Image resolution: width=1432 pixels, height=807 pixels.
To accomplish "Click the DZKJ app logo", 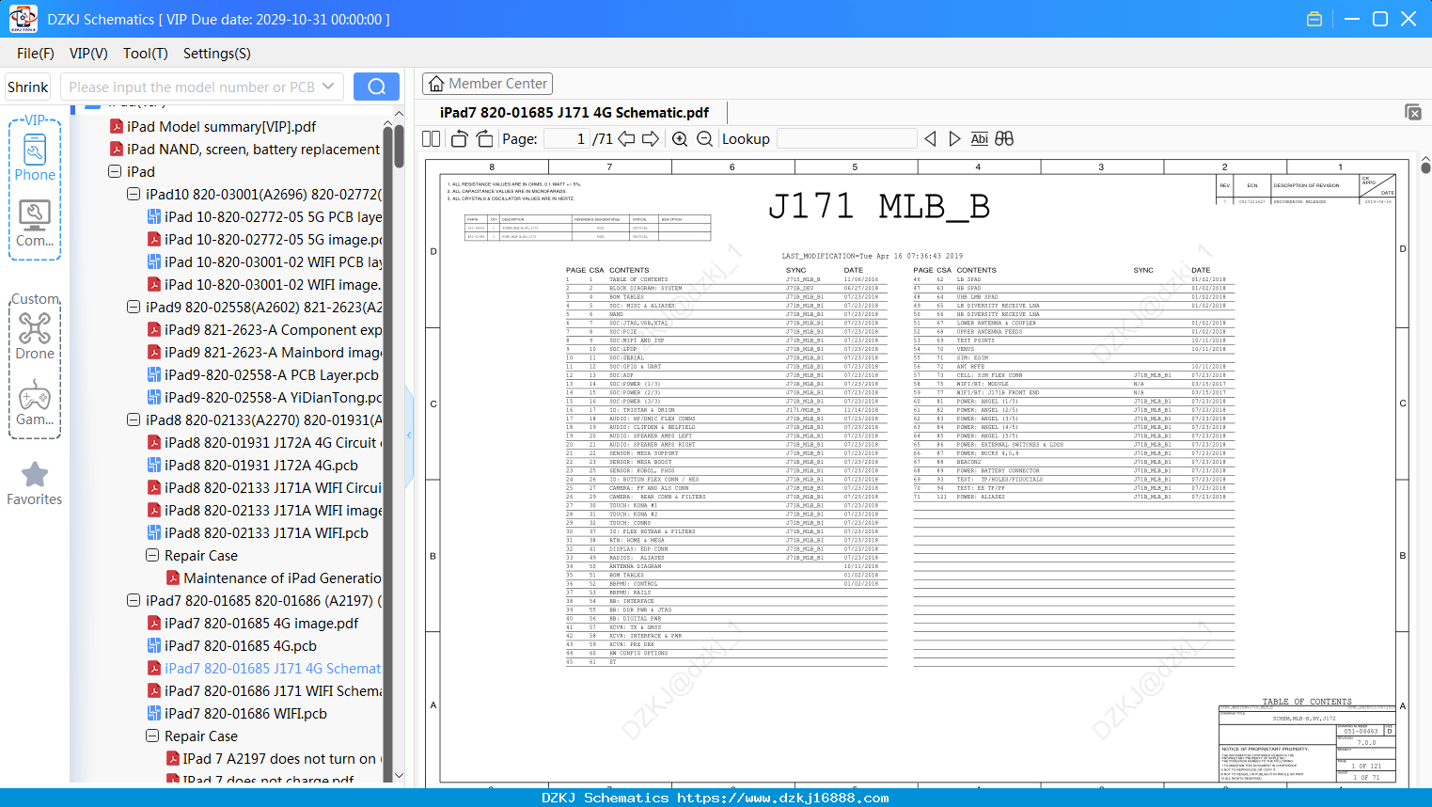I will 23,19.
